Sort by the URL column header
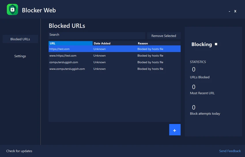This screenshot has height=157, width=245. 70,43
